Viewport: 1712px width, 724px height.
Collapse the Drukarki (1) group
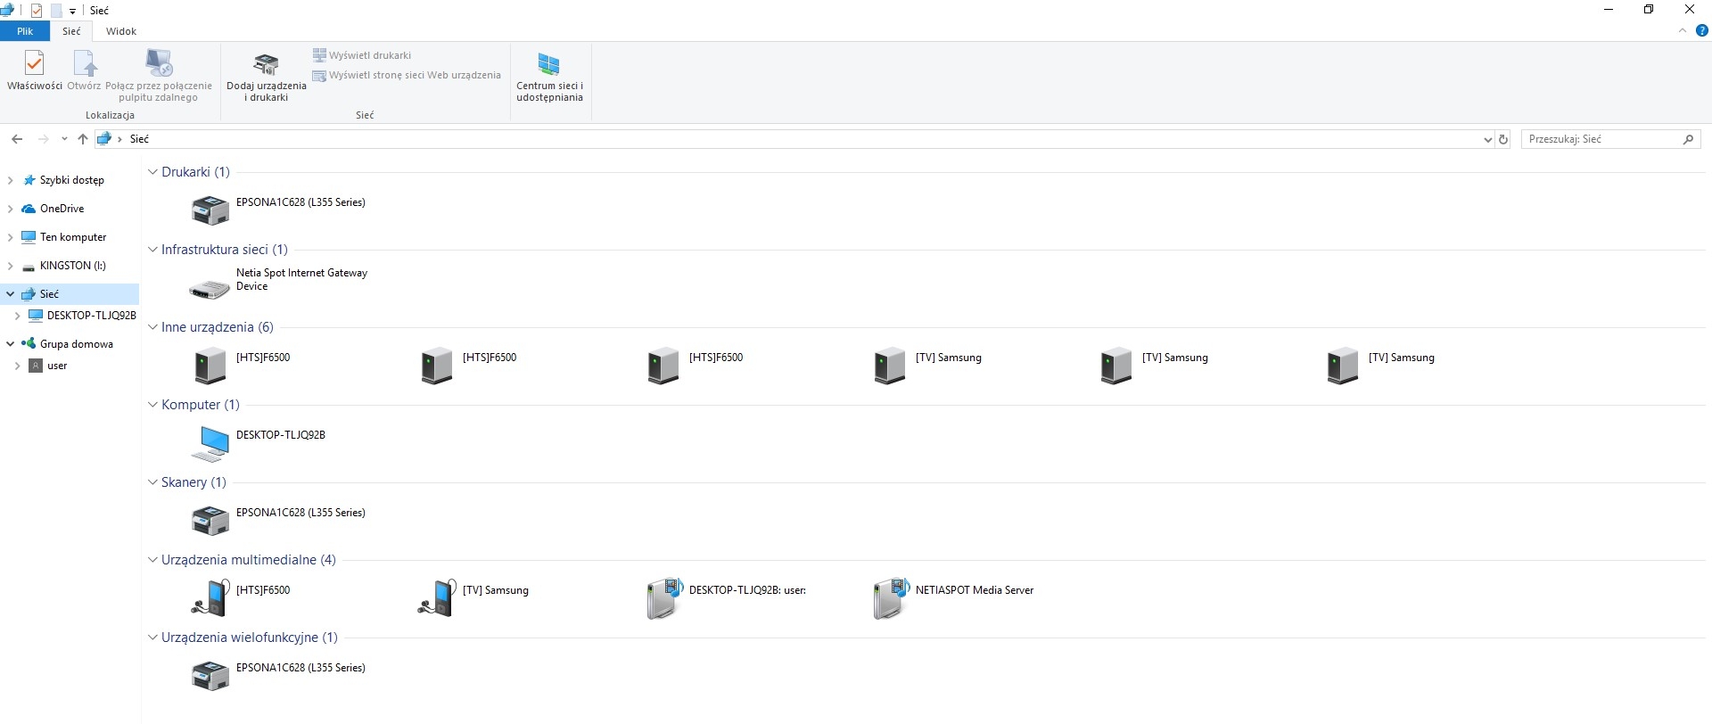click(x=152, y=172)
